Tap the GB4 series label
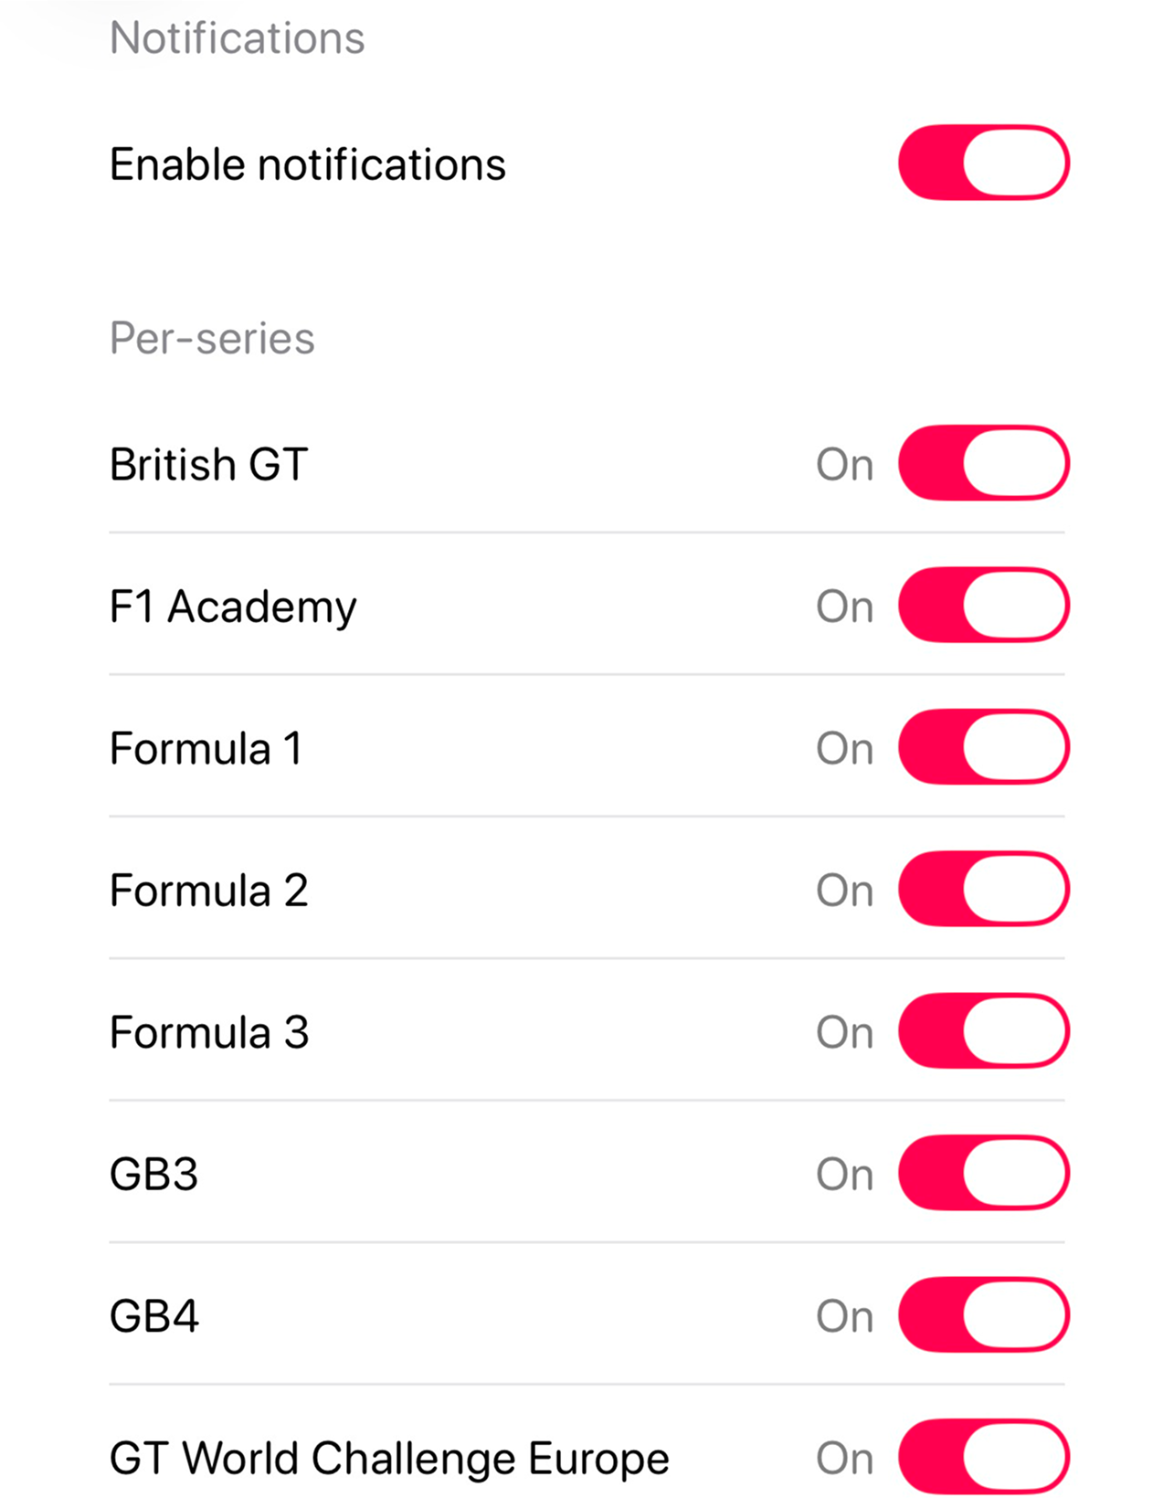Screen dimensions: 1174x1498 [x=153, y=1317]
